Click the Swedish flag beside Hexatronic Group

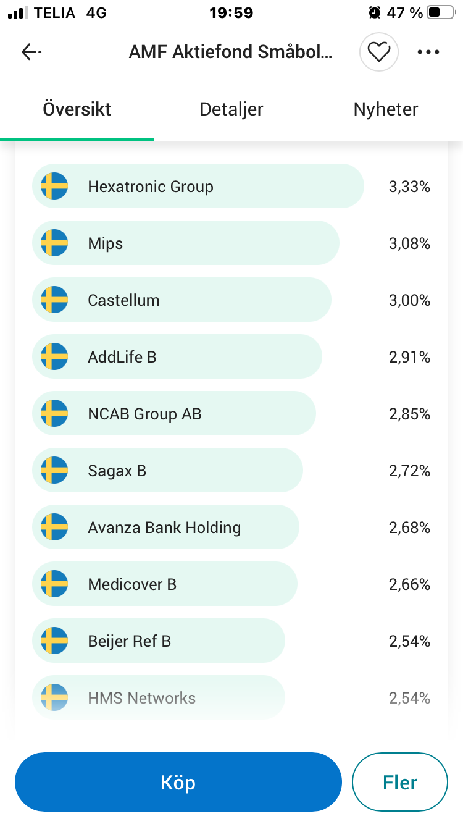click(x=54, y=187)
